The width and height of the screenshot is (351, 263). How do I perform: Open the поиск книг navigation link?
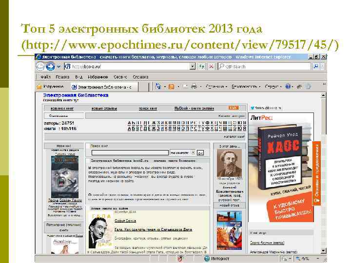coord(148,109)
